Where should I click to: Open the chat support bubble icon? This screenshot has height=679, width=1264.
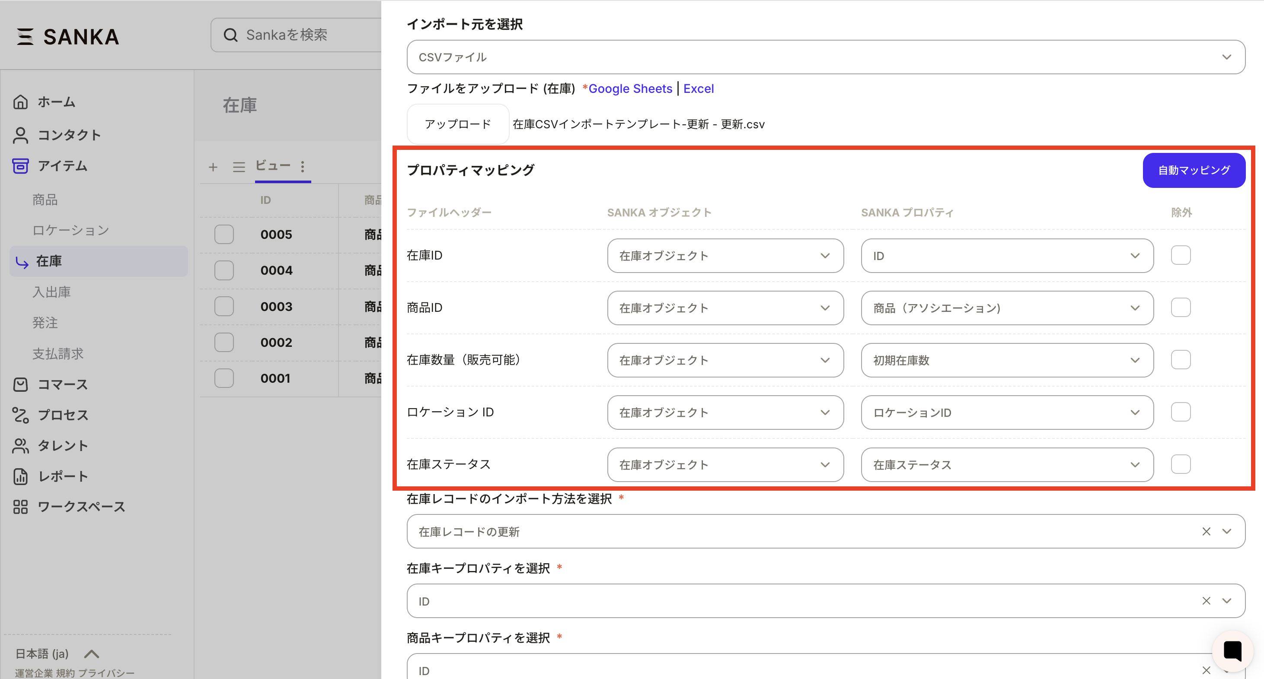coord(1232,650)
